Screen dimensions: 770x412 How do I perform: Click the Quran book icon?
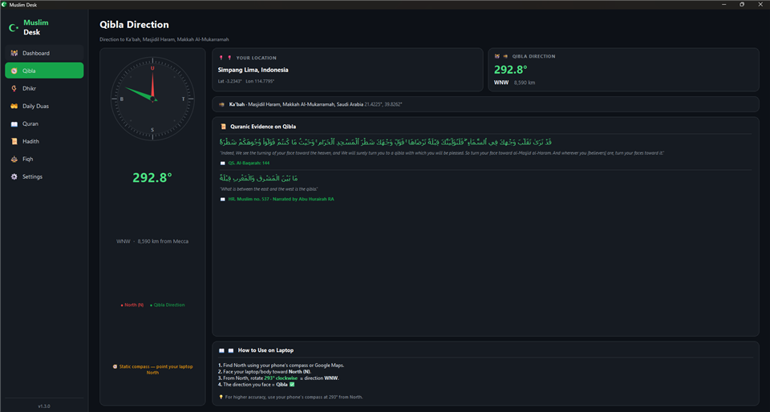(x=14, y=123)
